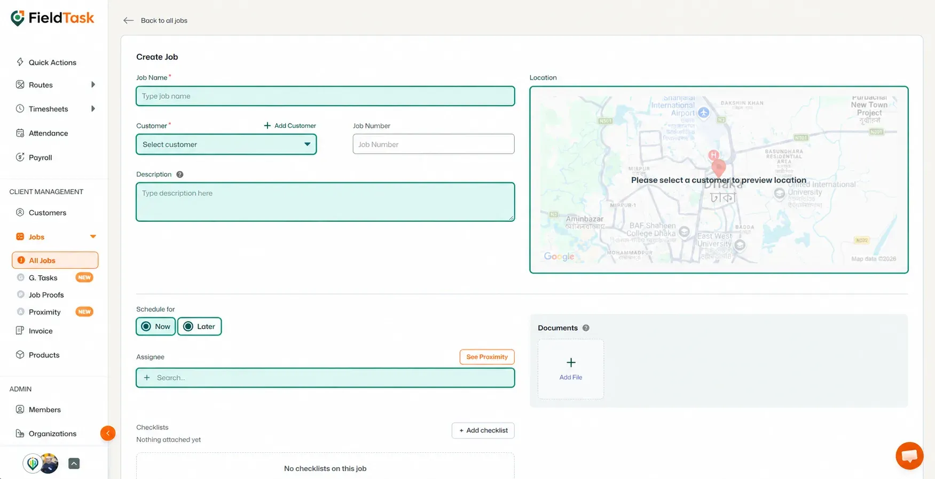
Task: Expand the Routes submenu arrow
Action: [93, 85]
